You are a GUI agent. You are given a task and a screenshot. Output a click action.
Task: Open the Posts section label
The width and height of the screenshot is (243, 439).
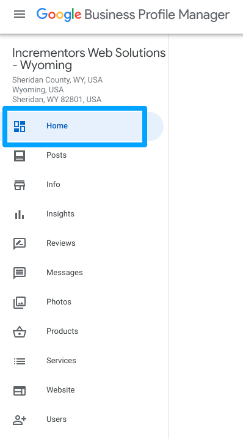pos(57,155)
